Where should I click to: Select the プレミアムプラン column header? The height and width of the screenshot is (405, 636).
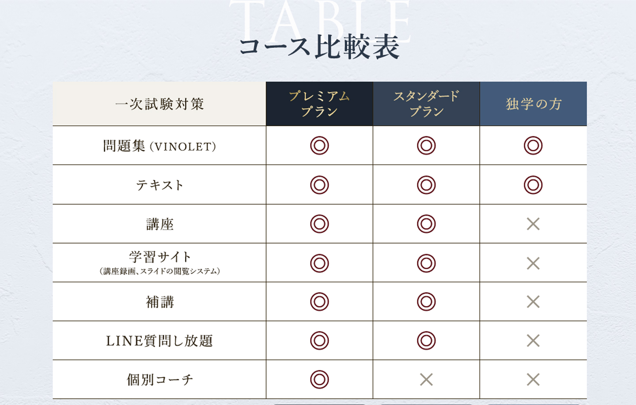click(319, 104)
